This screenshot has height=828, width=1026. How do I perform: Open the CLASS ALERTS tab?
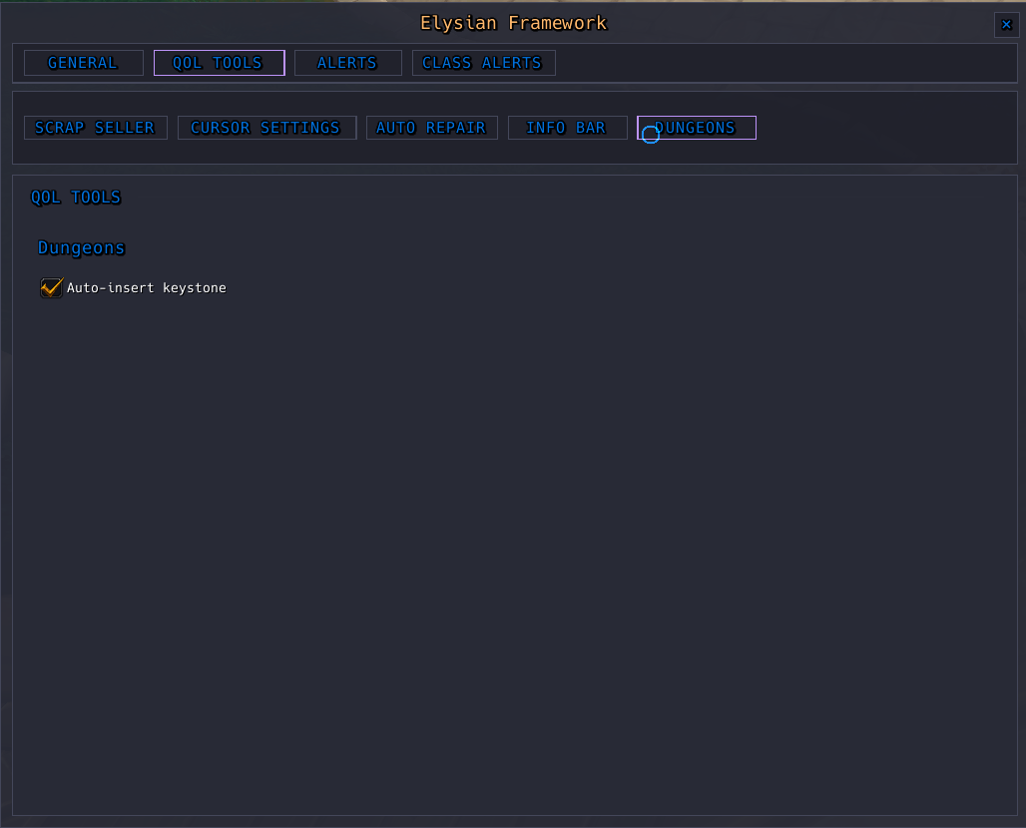click(483, 63)
